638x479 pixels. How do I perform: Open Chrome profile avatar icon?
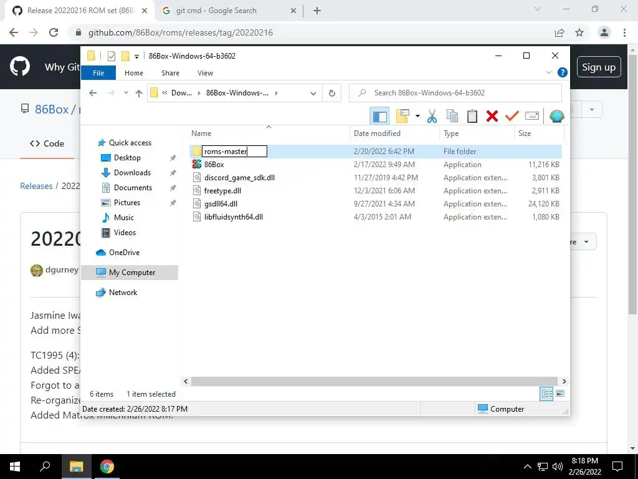tap(604, 32)
